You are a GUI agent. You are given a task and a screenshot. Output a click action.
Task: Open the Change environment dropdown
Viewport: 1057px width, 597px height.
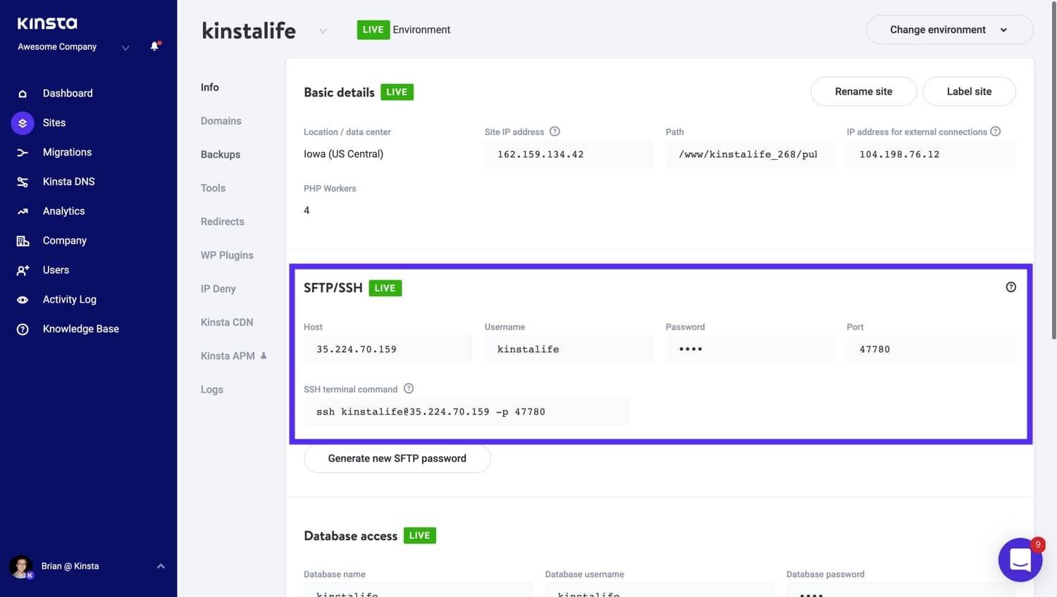coord(949,30)
